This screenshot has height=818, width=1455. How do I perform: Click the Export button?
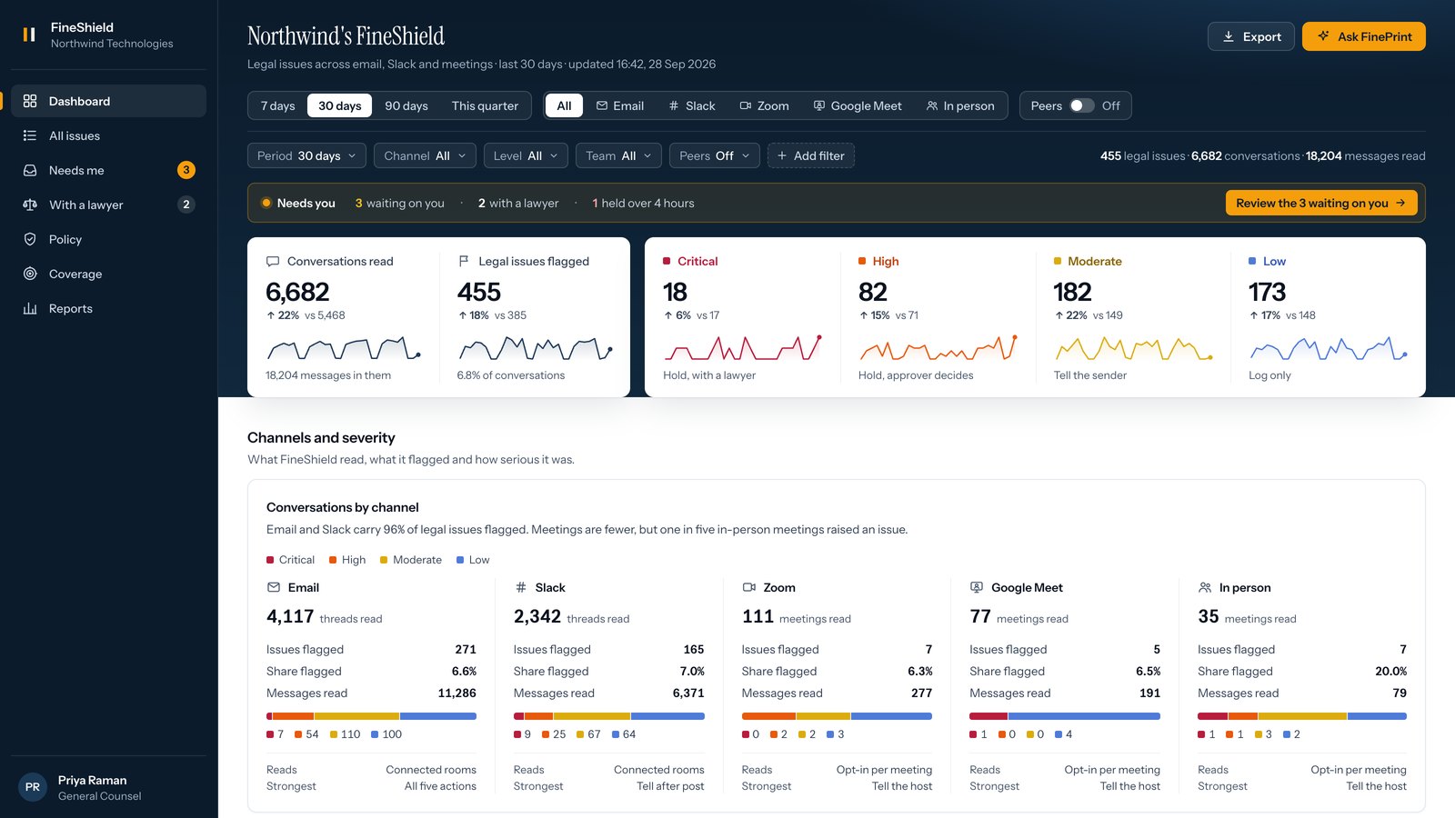click(x=1250, y=36)
